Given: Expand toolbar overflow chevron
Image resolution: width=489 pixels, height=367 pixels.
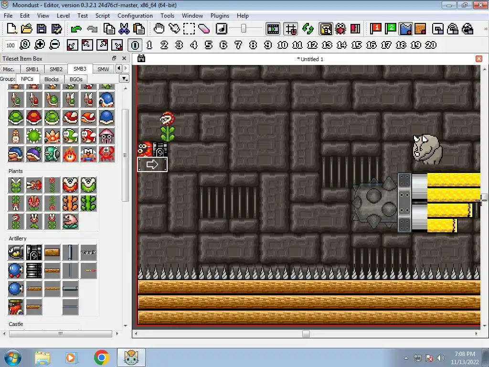Looking at the screenshot, I should pos(485,29).
